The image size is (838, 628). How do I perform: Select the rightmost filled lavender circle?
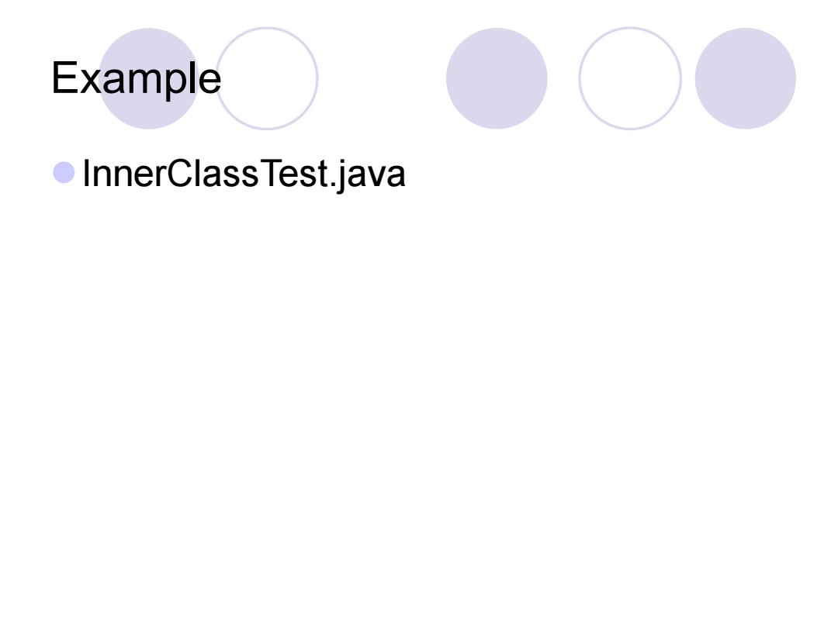pyautogui.click(x=745, y=78)
